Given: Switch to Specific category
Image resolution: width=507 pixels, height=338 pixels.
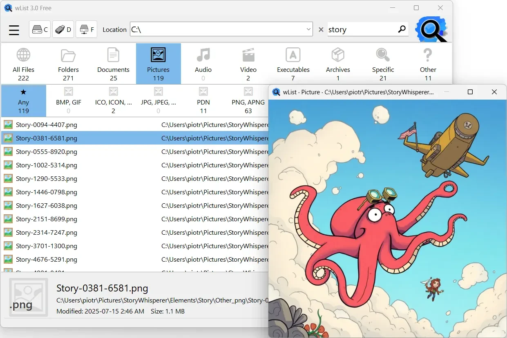Looking at the screenshot, I should [x=383, y=64].
